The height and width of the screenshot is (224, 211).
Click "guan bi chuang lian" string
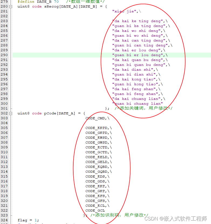tap(137, 104)
